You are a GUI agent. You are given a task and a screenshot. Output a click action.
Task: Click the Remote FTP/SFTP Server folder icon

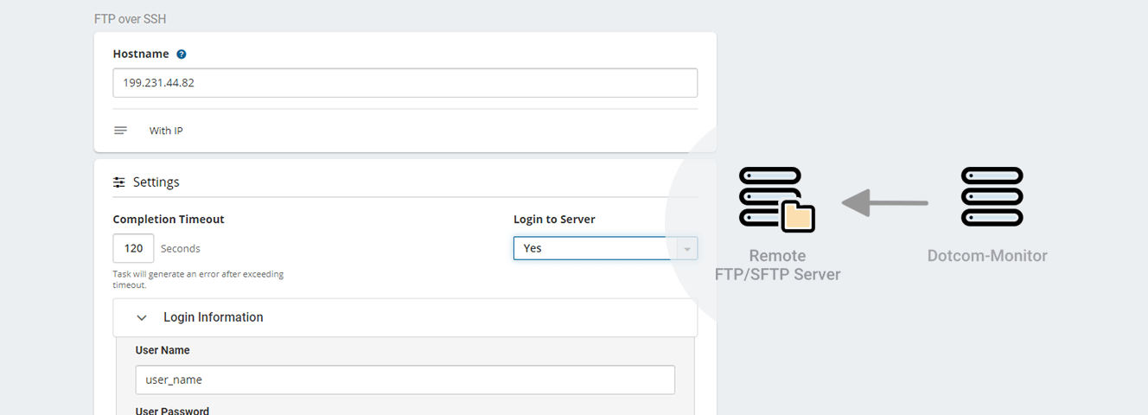798,217
